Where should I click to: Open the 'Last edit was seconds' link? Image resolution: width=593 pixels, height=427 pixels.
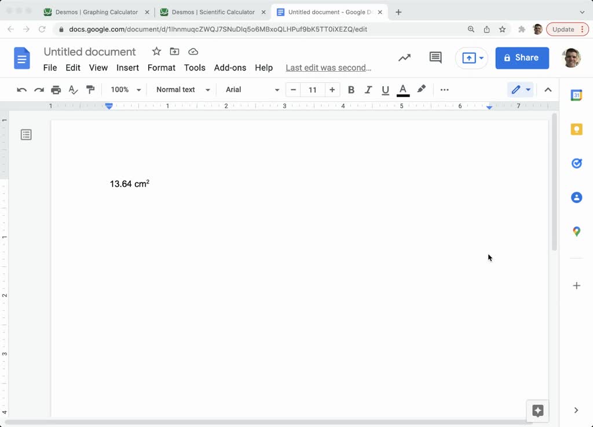[328, 68]
